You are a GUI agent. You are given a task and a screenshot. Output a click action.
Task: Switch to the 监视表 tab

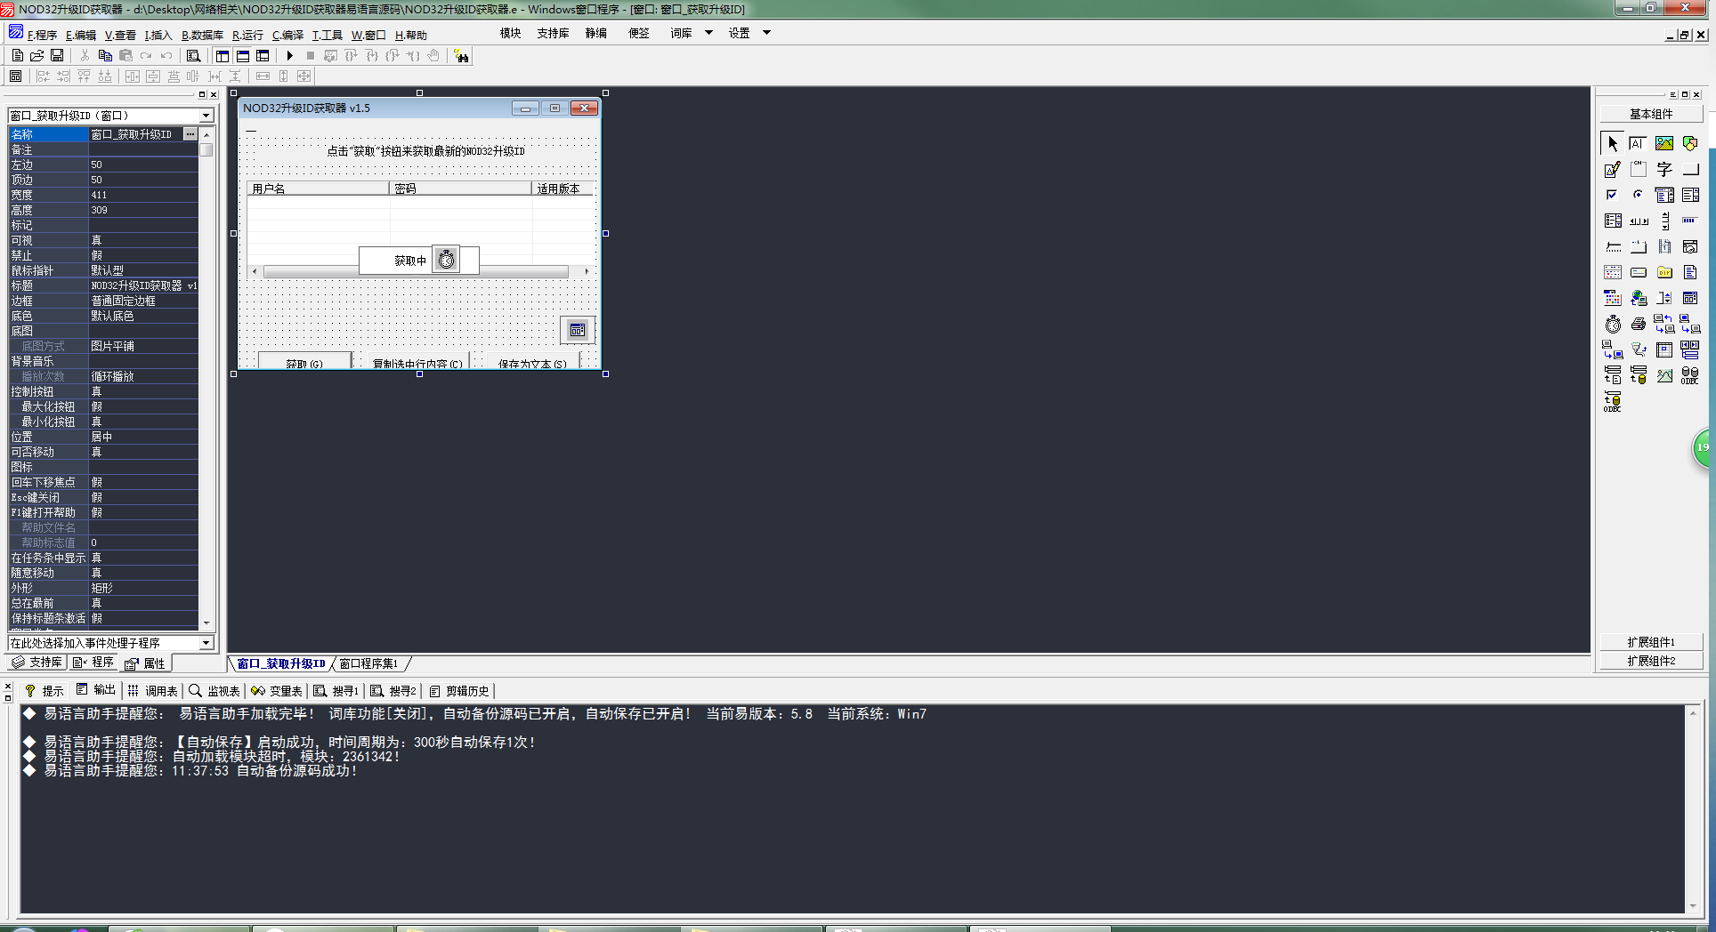click(x=214, y=690)
